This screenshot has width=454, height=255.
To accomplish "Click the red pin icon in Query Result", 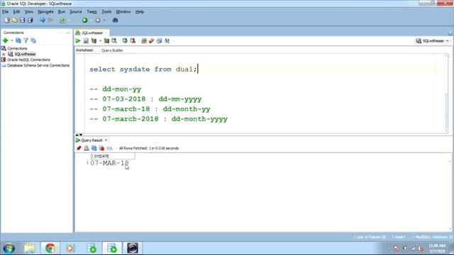I will point(79,148).
